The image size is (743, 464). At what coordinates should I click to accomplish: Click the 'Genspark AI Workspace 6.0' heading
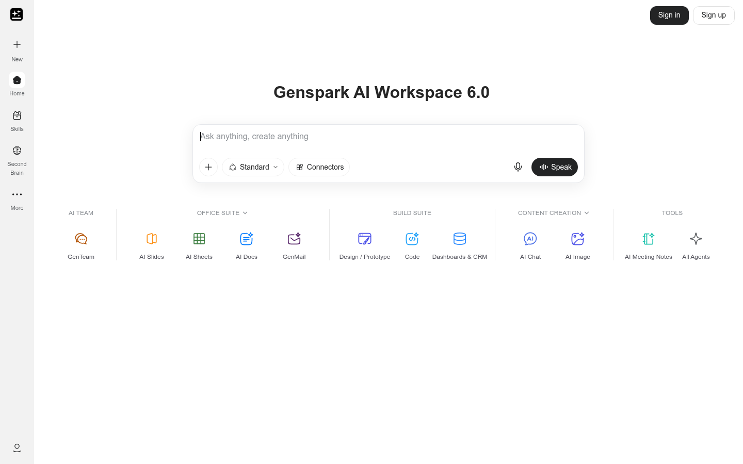click(x=381, y=92)
